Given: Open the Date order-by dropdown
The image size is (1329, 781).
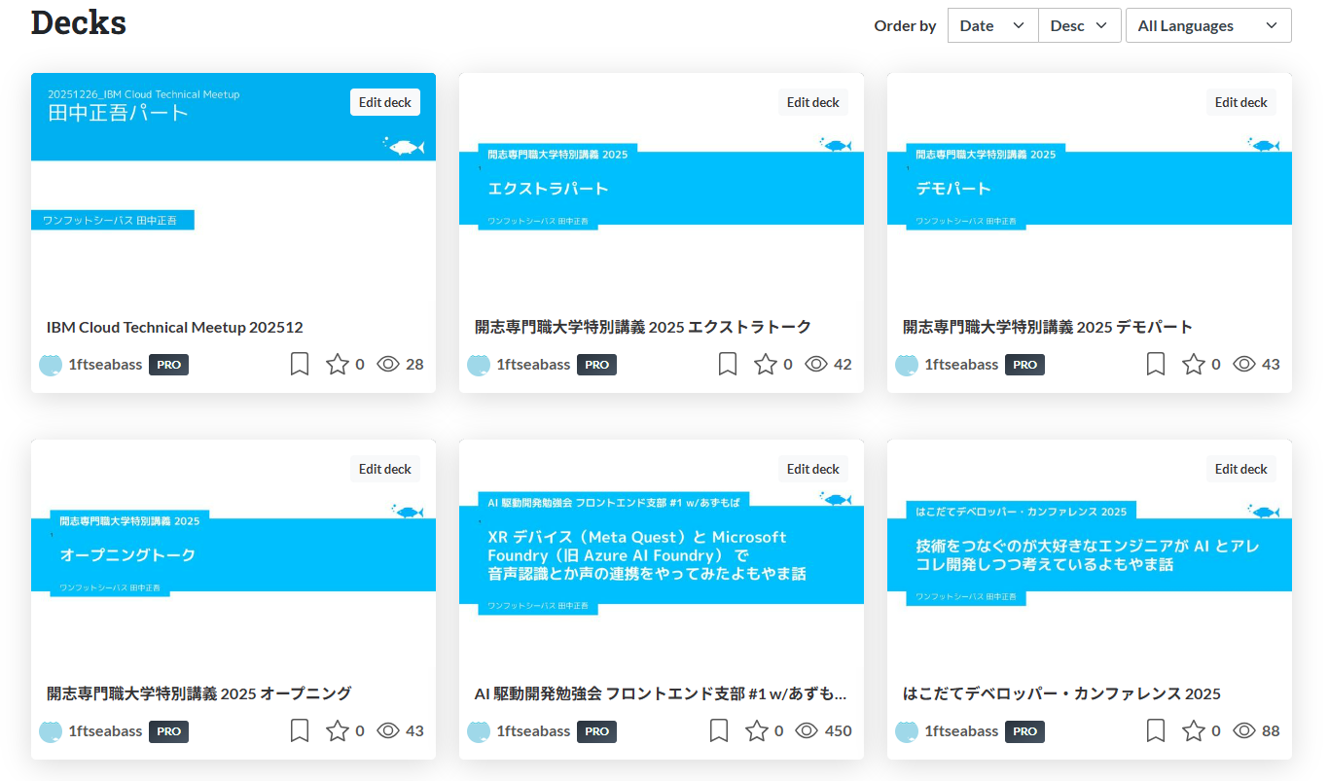Looking at the screenshot, I should click(x=992, y=26).
